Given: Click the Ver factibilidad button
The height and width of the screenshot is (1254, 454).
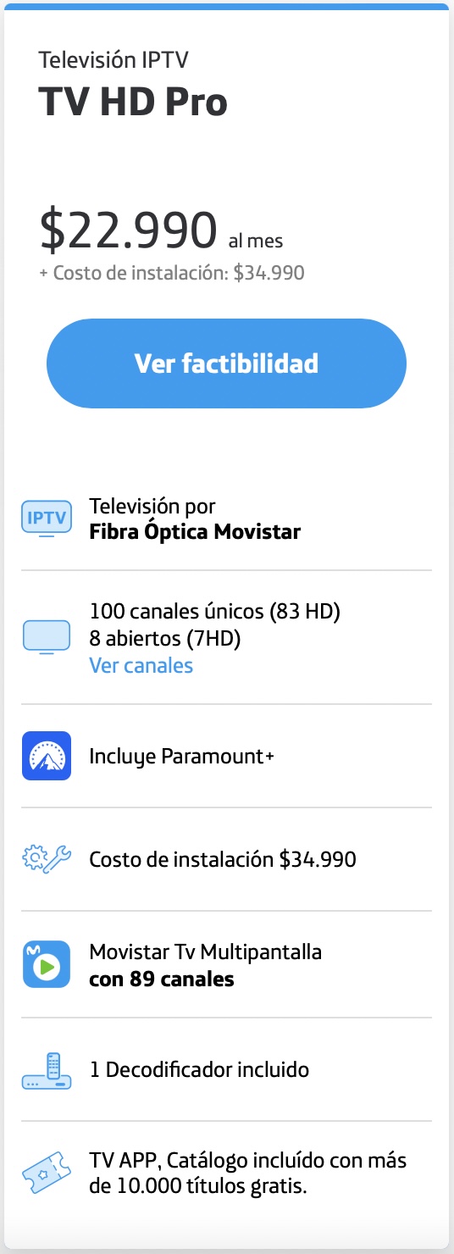Looking at the screenshot, I should [x=226, y=363].
